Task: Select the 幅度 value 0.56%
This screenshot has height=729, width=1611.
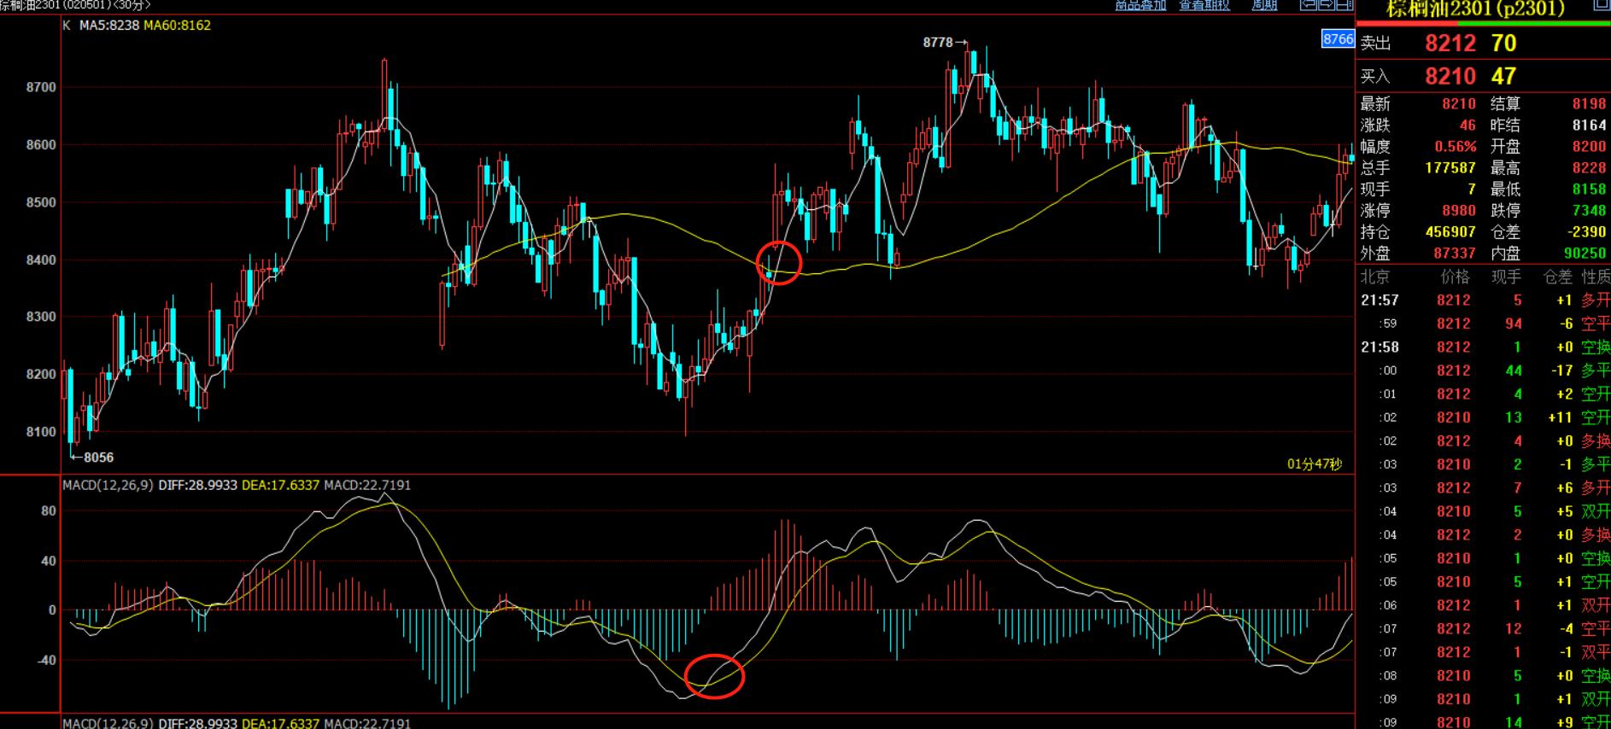Action: pyautogui.click(x=1455, y=147)
